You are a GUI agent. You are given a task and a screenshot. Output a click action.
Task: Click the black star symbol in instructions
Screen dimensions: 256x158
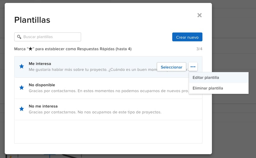click(30, 49)
